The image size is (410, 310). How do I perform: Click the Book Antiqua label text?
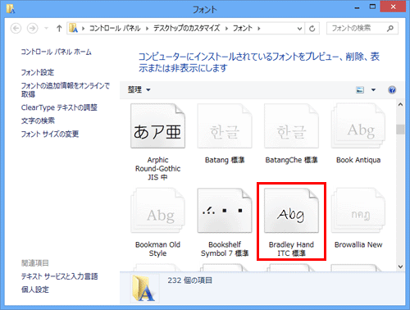click(358, 160)
